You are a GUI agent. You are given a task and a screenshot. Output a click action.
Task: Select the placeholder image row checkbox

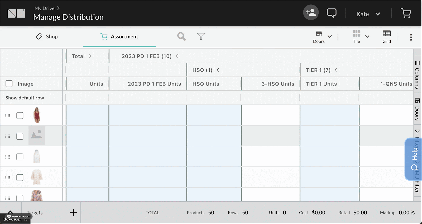point(20,136)
